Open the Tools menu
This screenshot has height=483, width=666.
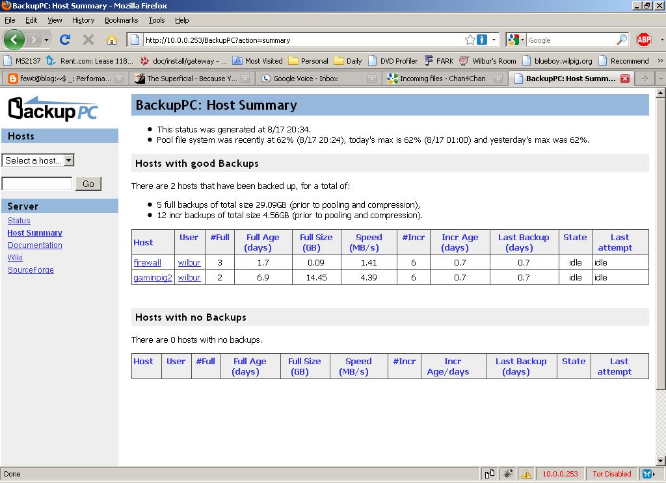156,20
